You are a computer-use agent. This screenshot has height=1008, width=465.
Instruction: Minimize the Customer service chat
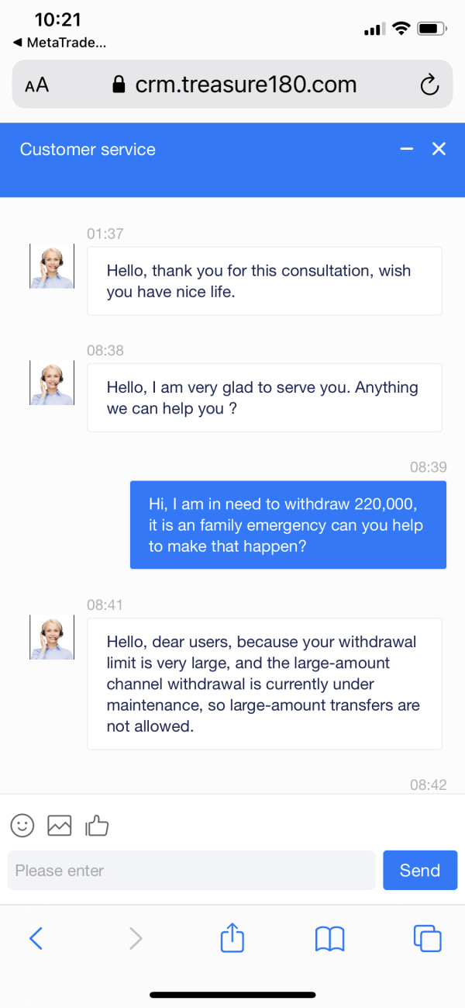[407, 149]
